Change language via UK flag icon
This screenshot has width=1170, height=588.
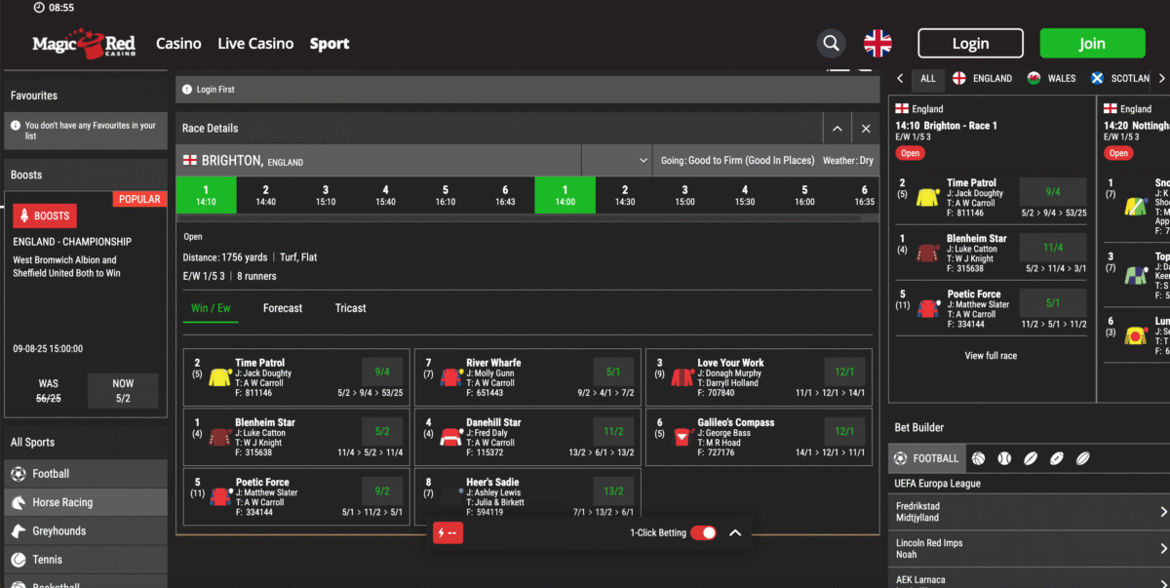pos(877,43)
